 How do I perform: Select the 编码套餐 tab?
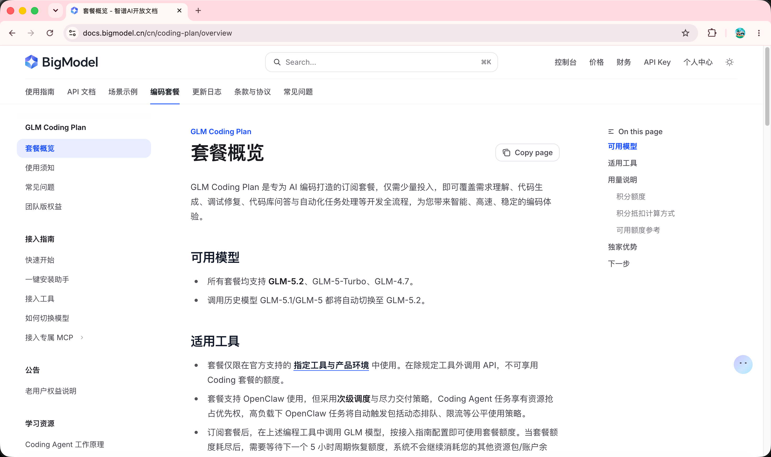[165, 92]
